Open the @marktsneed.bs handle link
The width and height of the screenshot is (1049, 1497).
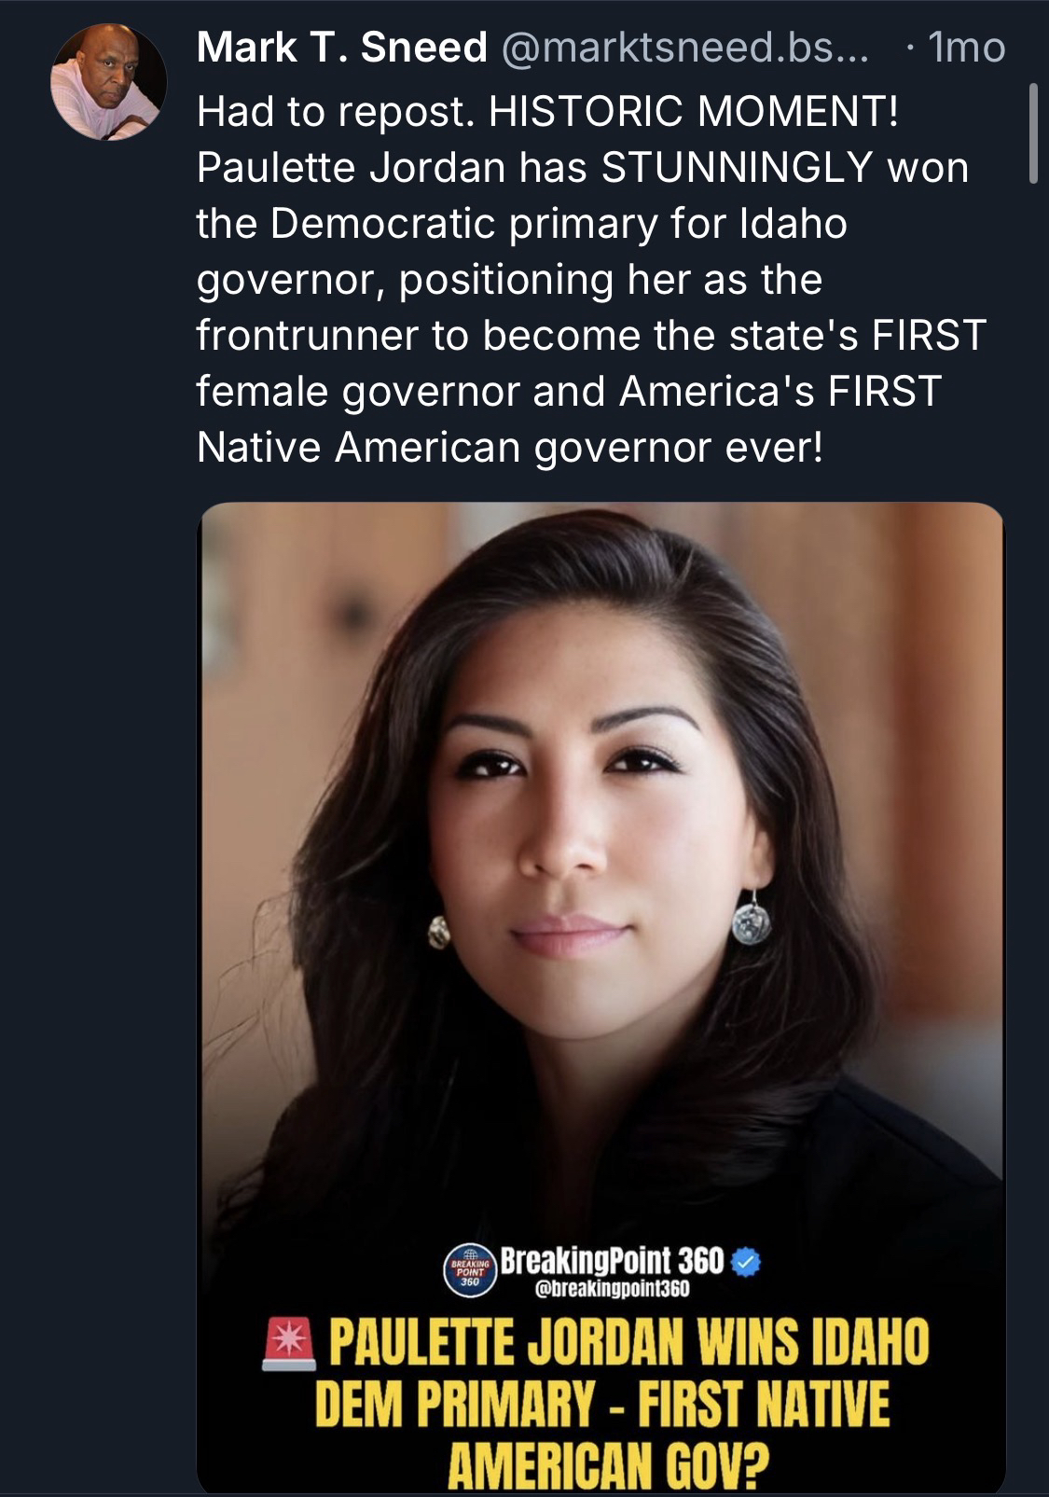point(685,48)
